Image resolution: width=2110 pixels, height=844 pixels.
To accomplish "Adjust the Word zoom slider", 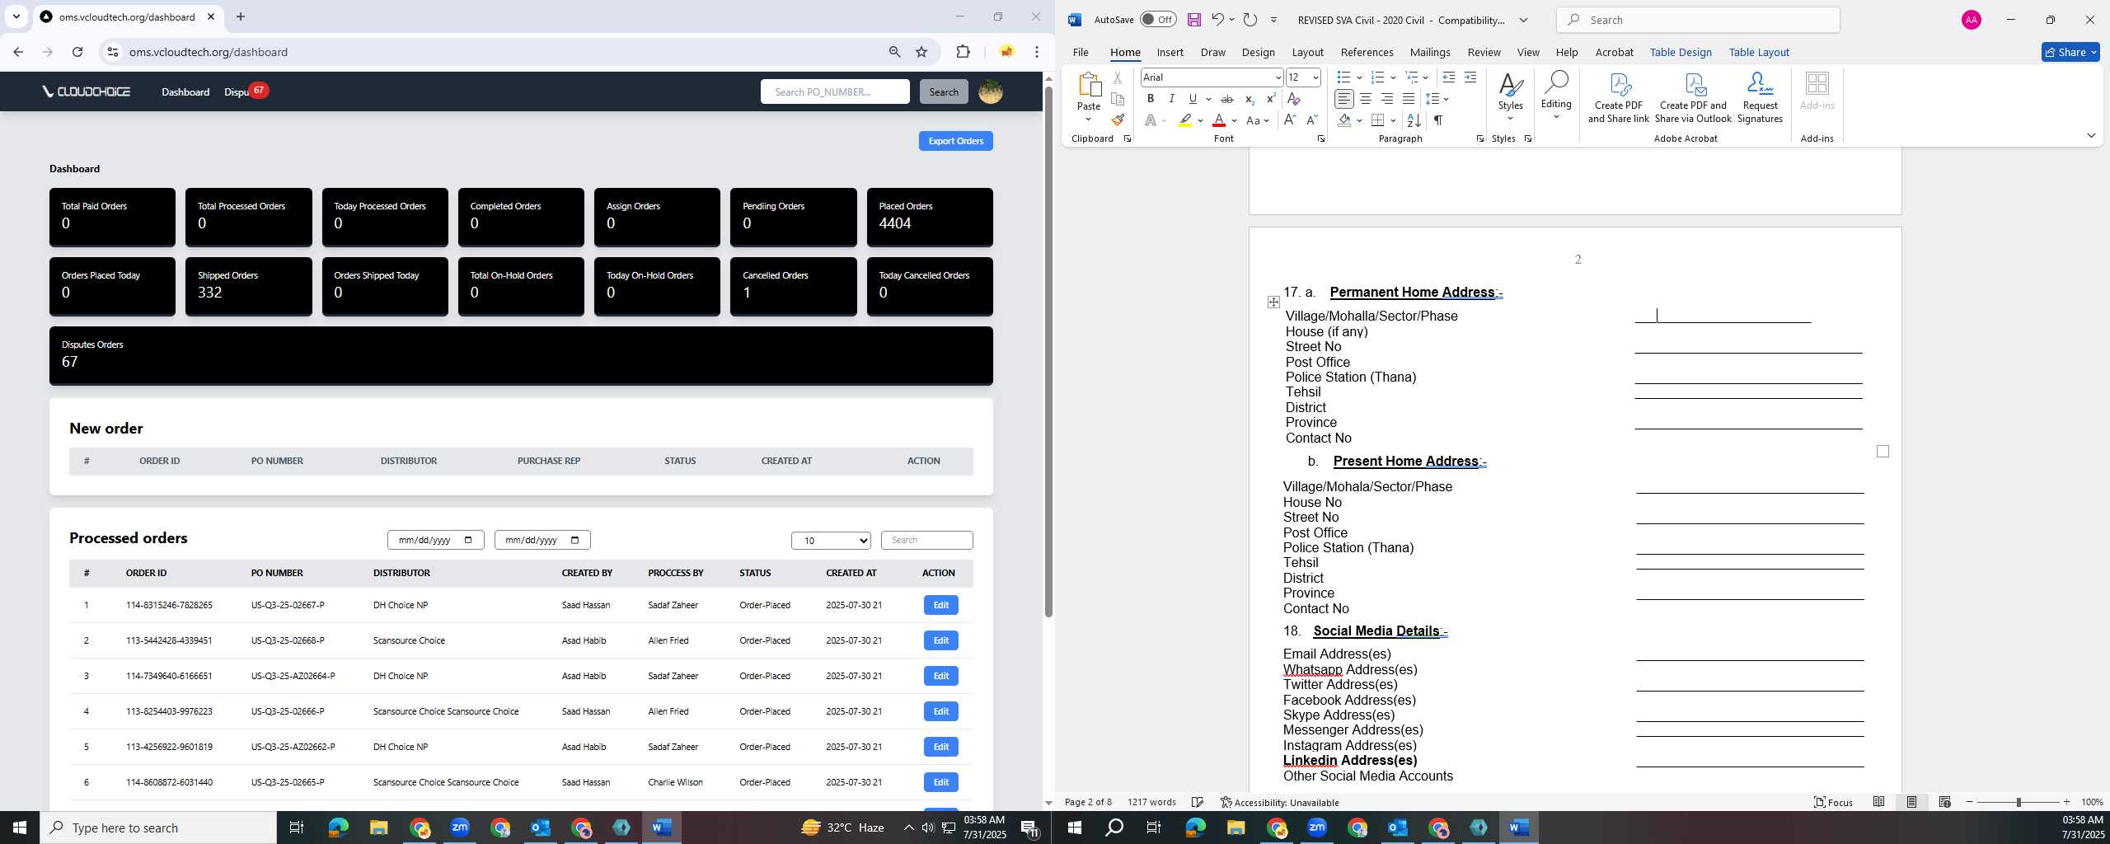I will click(2018, 802).
